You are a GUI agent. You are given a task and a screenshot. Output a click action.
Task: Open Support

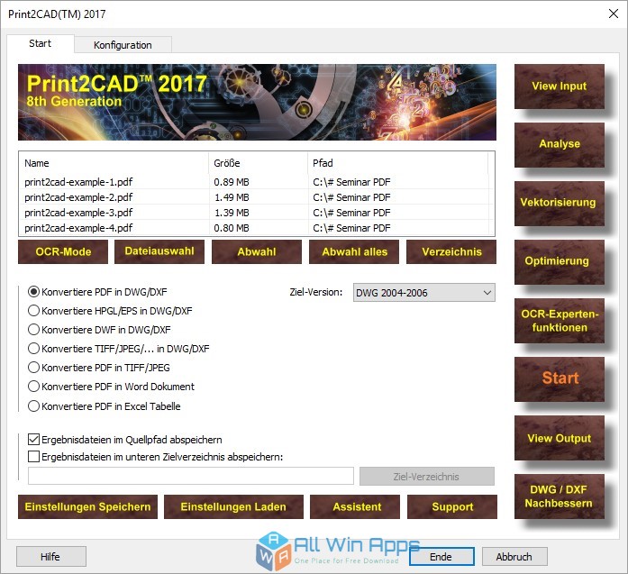(x=452, y=506)
